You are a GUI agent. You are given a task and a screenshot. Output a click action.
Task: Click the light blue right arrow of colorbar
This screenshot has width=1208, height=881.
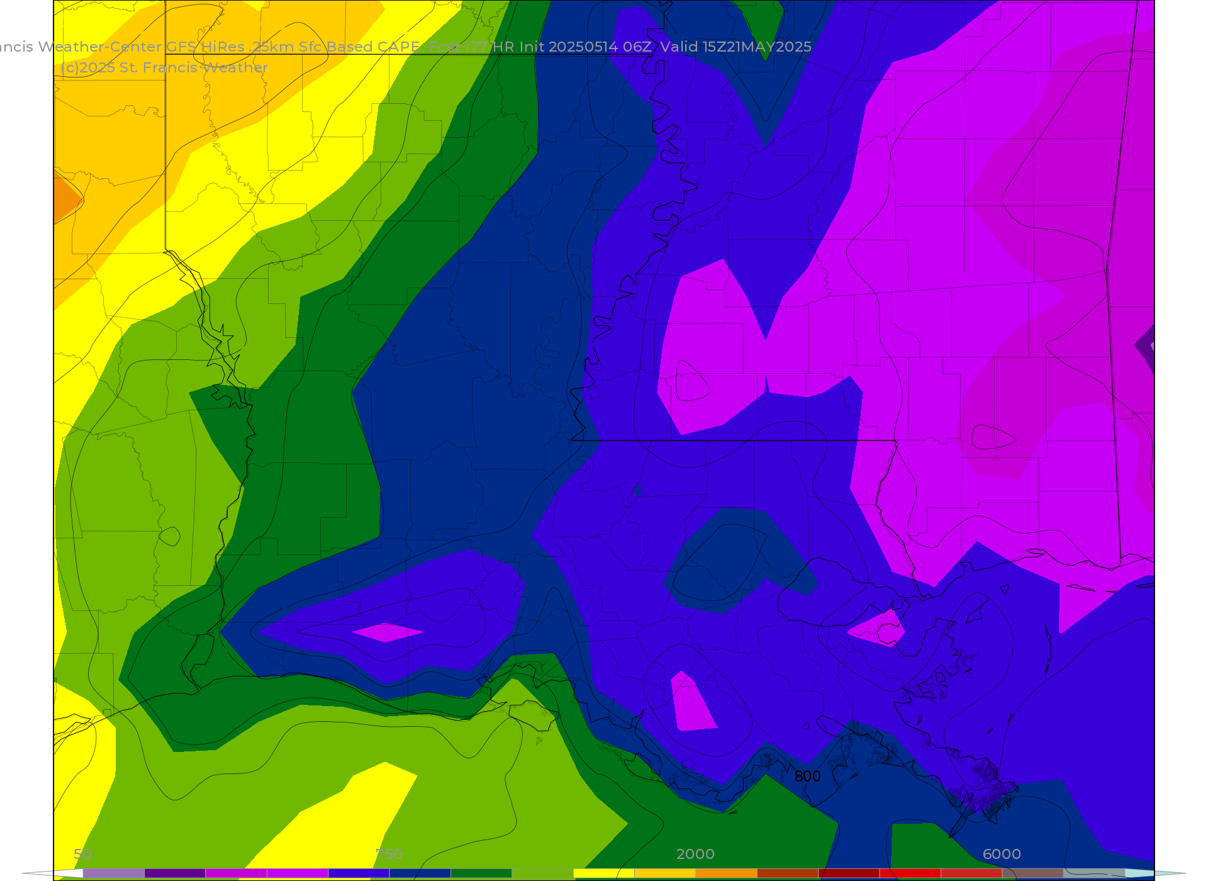tap(1155, 873)
